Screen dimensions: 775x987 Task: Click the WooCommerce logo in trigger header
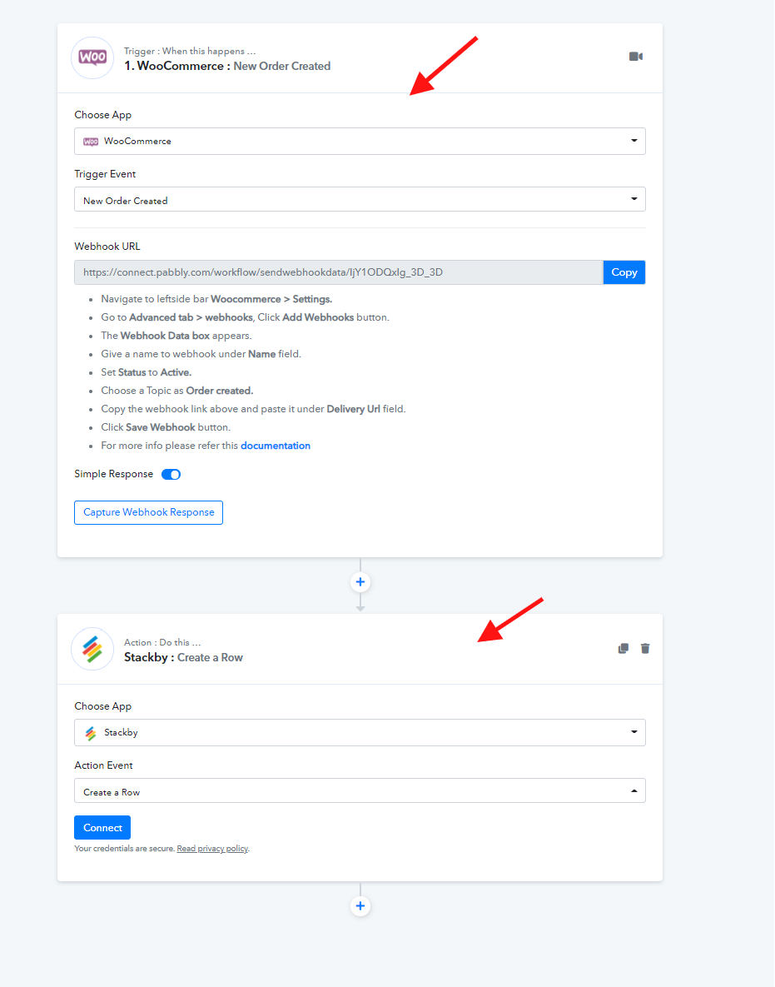pos(92,58)
